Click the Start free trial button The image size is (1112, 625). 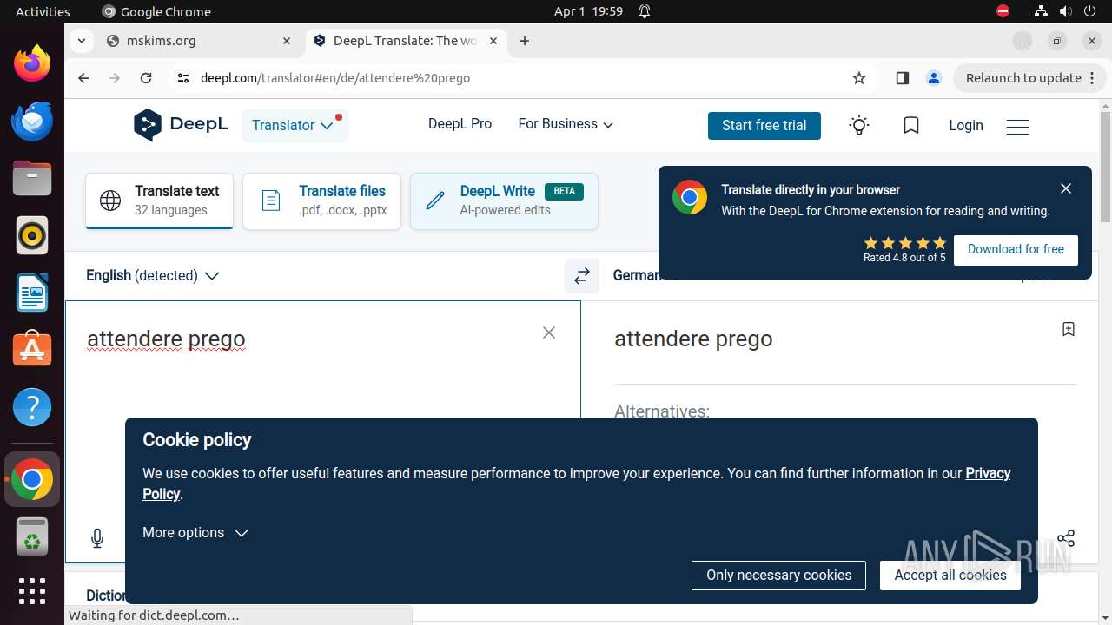(764, 125)
